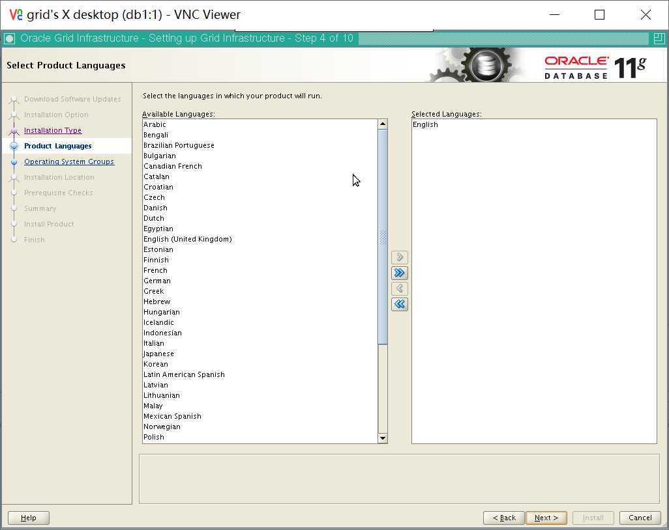Click the Install Product step
Viewport: 669px width, 530px height.
[x=49, y=224]
